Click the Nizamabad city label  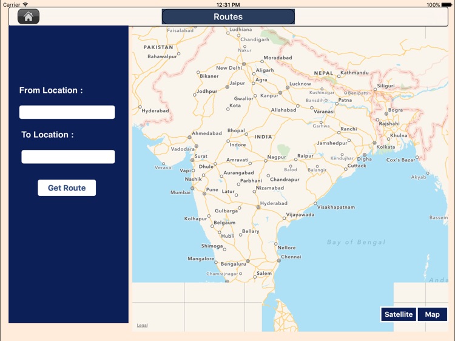270,188
